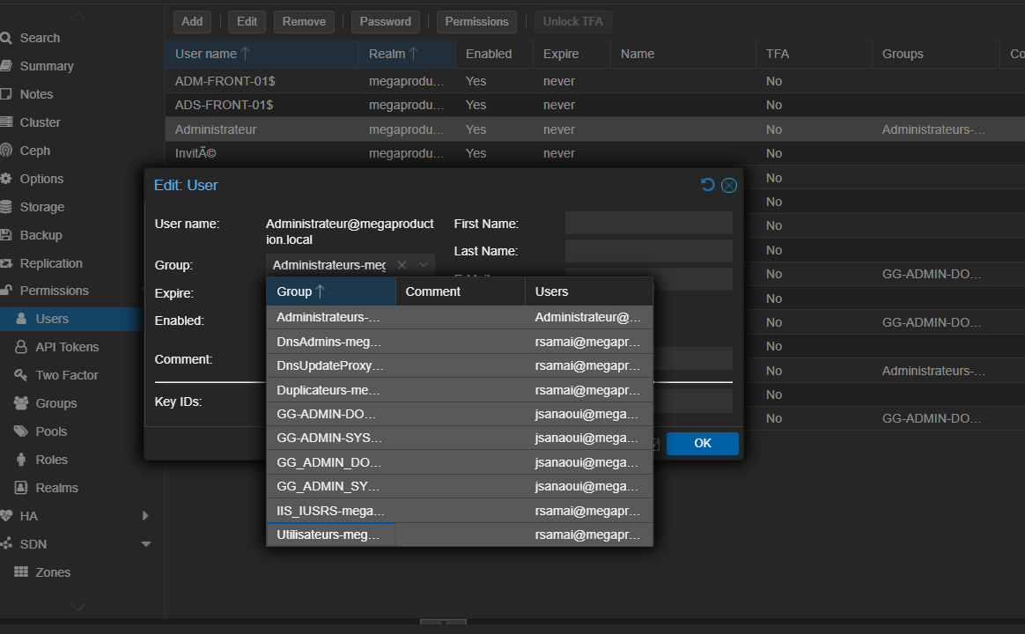Click the Realms icon in sidebar

(20, 488)
